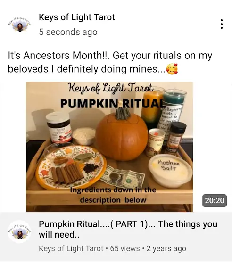
Task: Click the "65 views • 2 years ago" metadata
Action: (x=148, y=249)
